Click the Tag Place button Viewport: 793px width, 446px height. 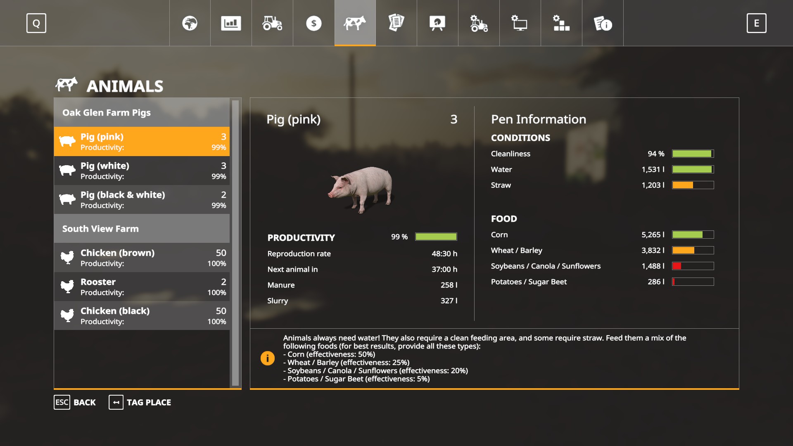140,402
